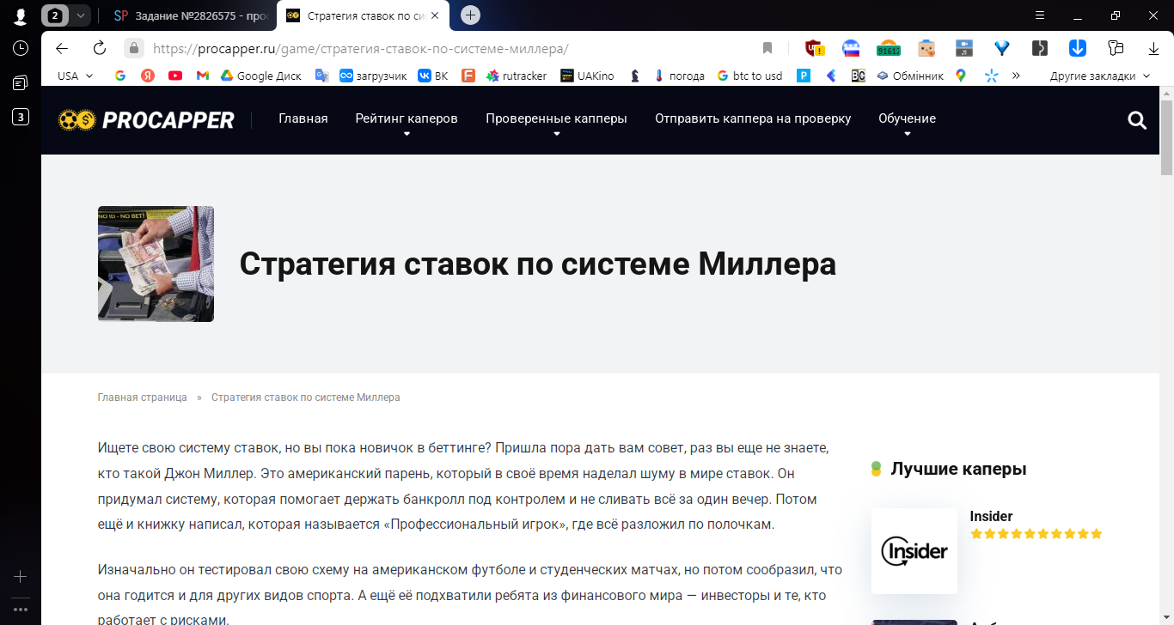The image size is (1174, 625).
Task: Expand the USA bookmarks folder
Action: (76, 76)
